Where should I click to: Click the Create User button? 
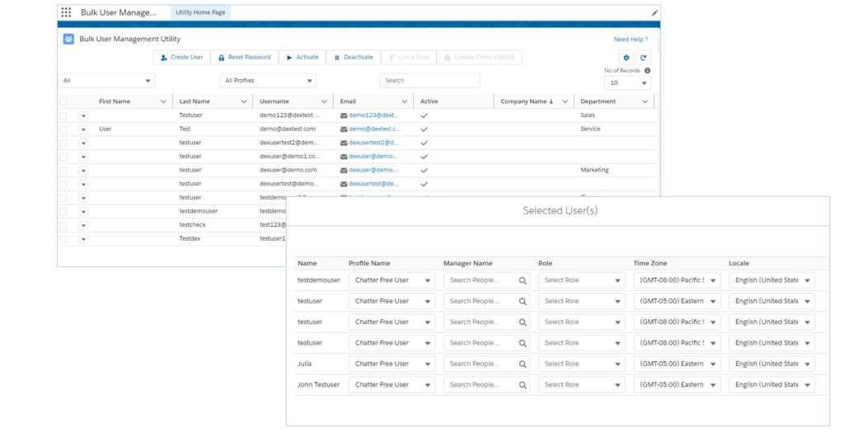pos(181,58)
